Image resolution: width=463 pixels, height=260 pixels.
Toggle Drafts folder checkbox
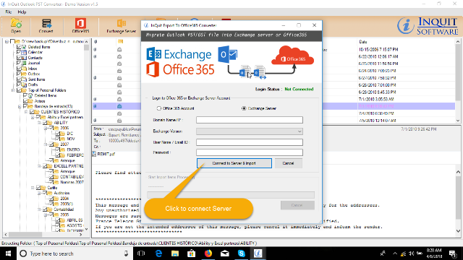(19, 84)
